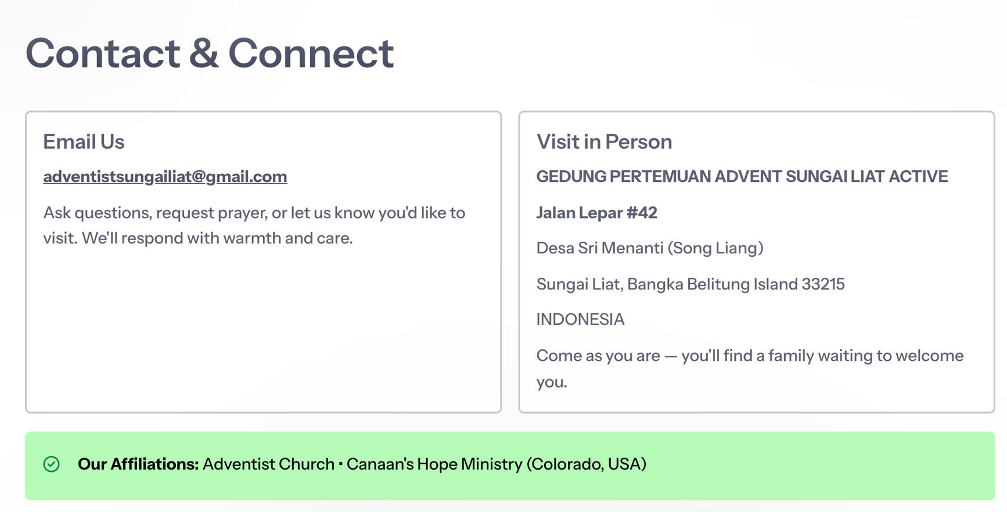Image resolution: width=1007 pixels, height=512 pixels.
Task: Open the adventistsungailiat@gmail.com email link
Action: [165, 177]
